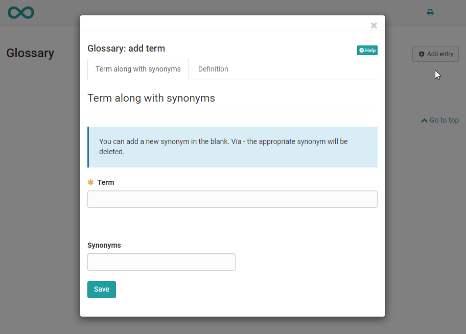This screenshot has height=334, width=466.
Task: Click the bold Term field label
Action: coord(106,182)
